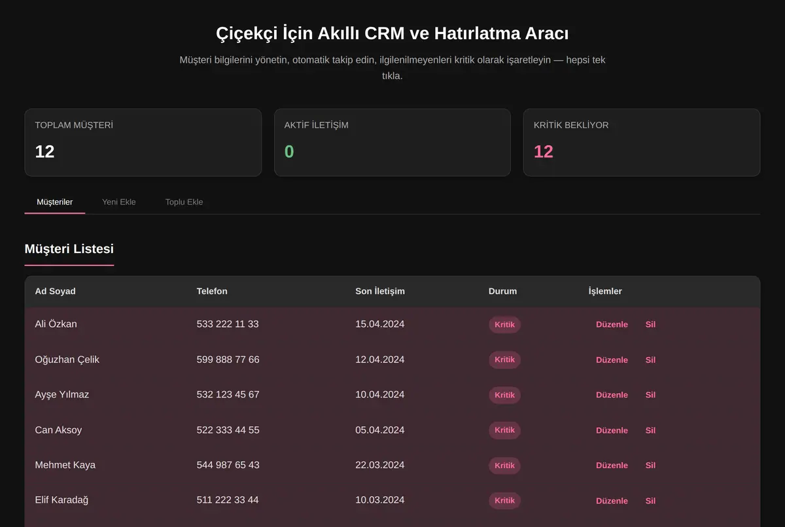Screen dimensions: 785x527
Task: Click Düzenle in Can Aksoy row
Action: click(612, 430)
